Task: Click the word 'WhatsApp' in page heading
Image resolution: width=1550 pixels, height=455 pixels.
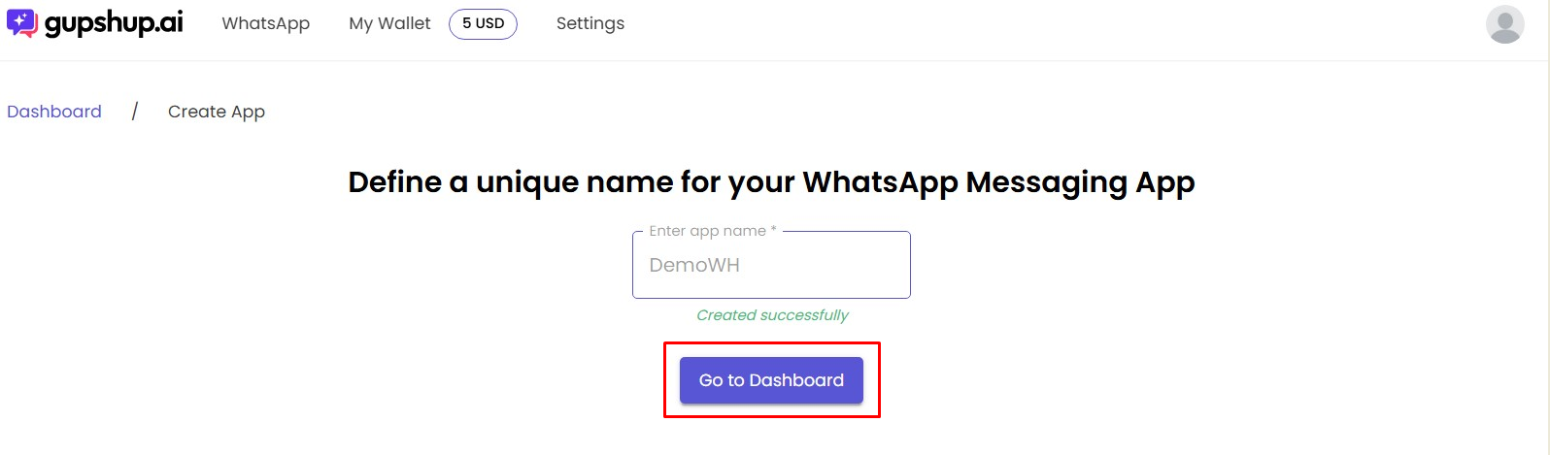Action: (x=880, y=182)
